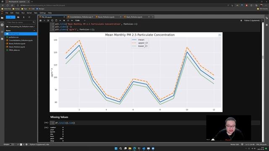Select PM_DA.ipynb in the file list
This screenshot has width=269, height=151.
21,34
